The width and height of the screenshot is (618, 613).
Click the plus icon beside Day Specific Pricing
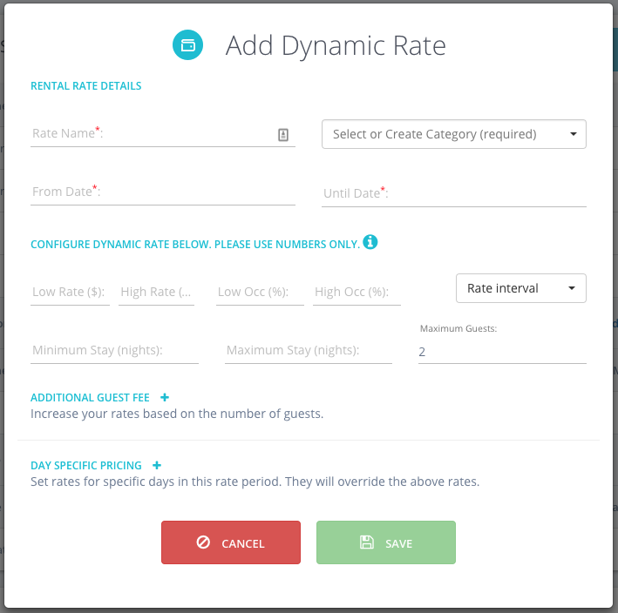pyautogui.click(x=157, y=465)
